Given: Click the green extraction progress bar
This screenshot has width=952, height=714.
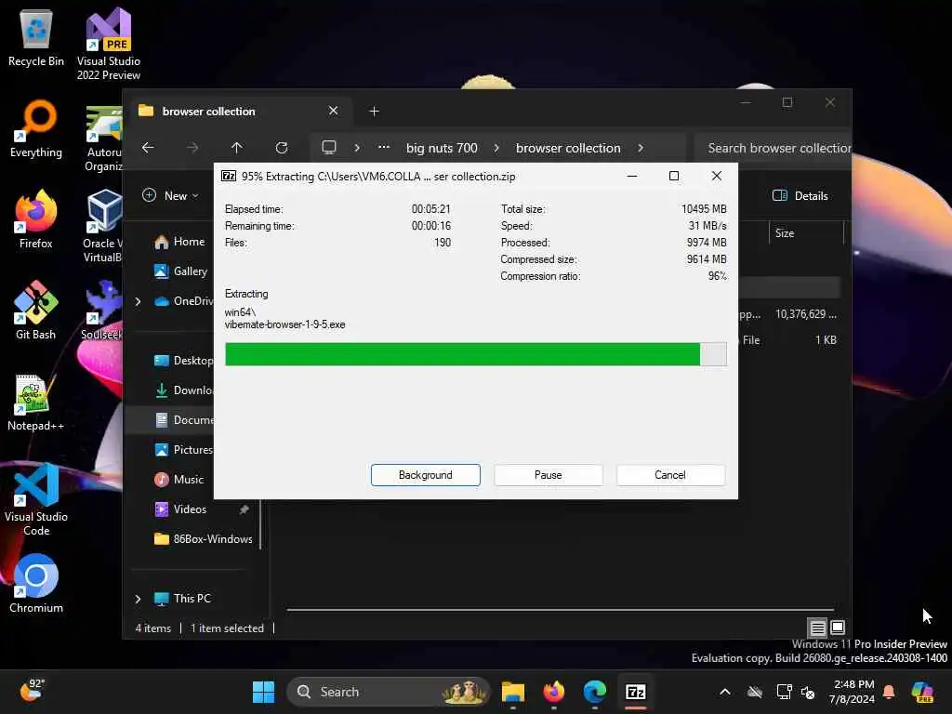Looking at the screenshot, I should coord(475,354).
